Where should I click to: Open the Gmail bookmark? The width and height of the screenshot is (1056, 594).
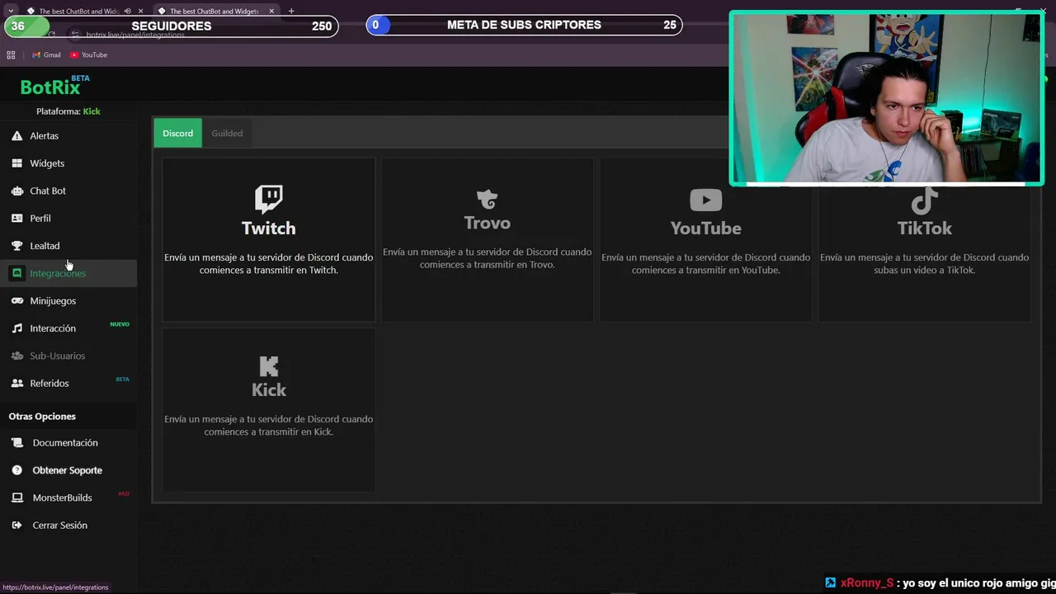[46, 54]
